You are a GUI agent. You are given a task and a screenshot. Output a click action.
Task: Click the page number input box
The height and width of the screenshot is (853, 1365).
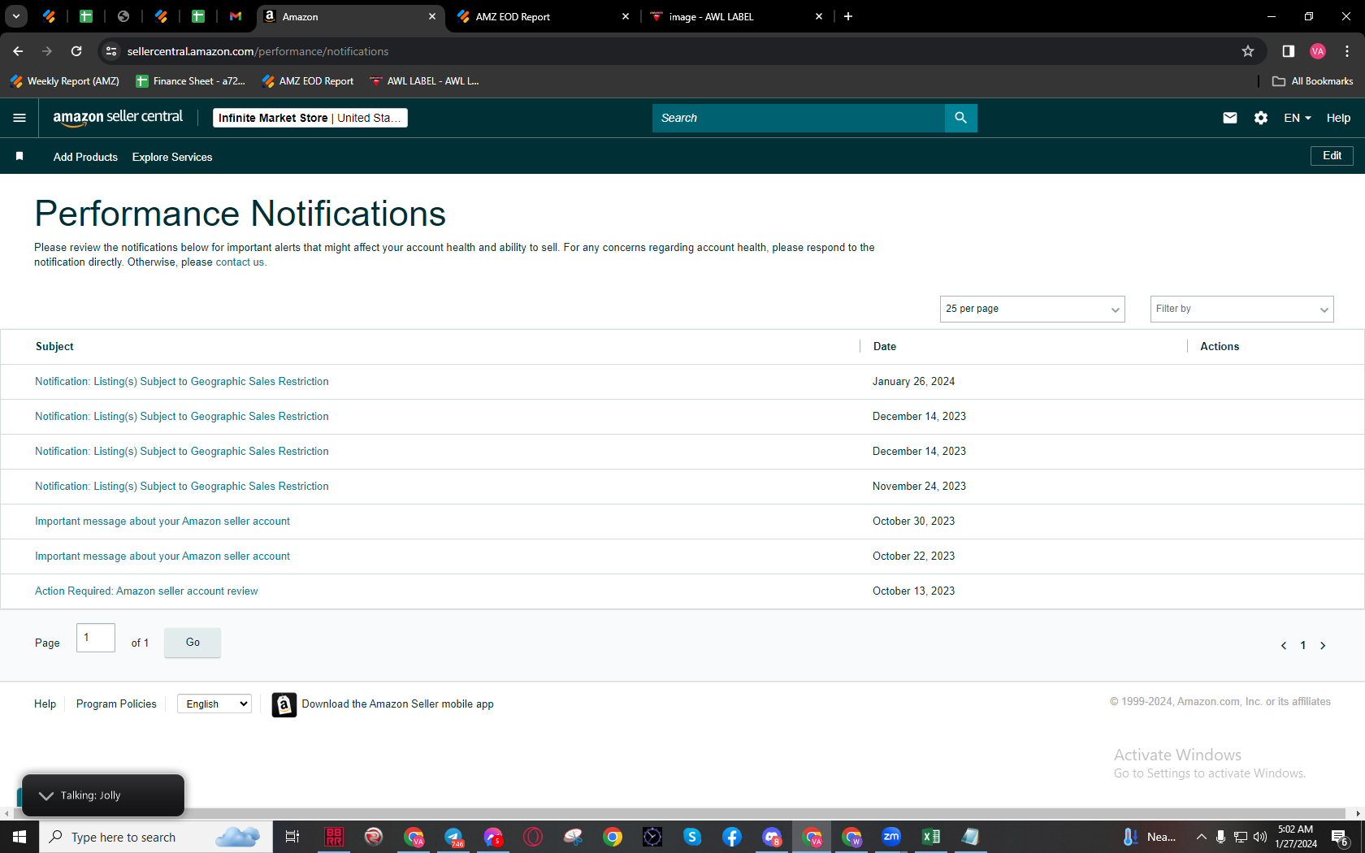(96, 638)
